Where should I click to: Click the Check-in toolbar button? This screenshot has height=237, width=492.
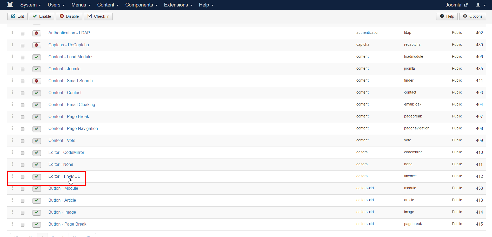98,16
